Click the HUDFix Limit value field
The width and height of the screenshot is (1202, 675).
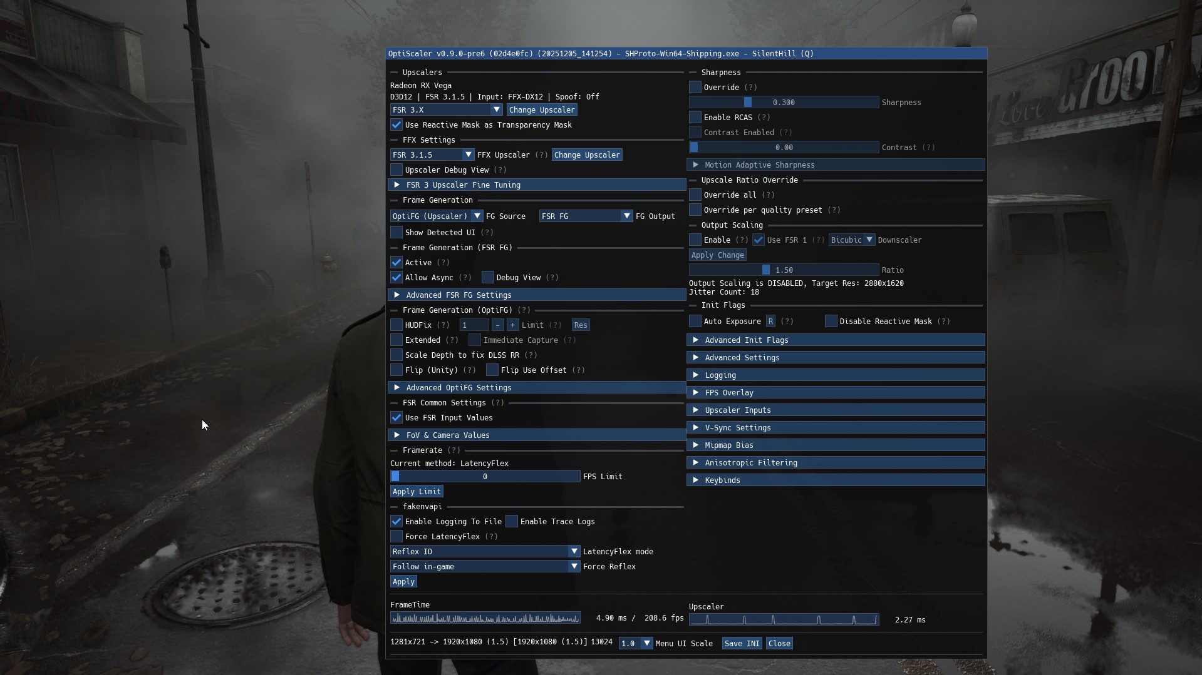(474, 325)
